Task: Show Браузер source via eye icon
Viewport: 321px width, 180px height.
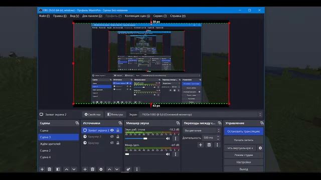Action: (x=112, y=143)
